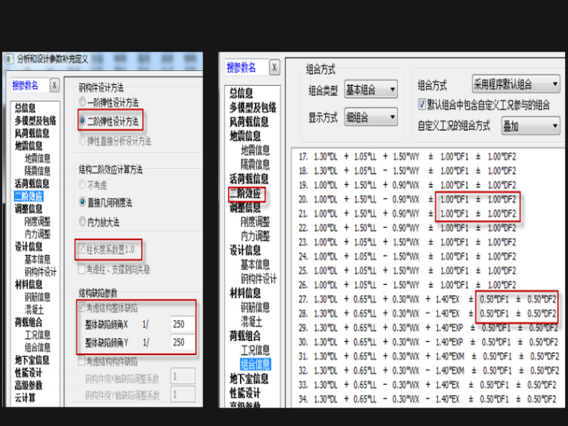
Task: Expand the 显示方式 细组合 dropdown
Action: pyautogui.click(x=371, y=117)
